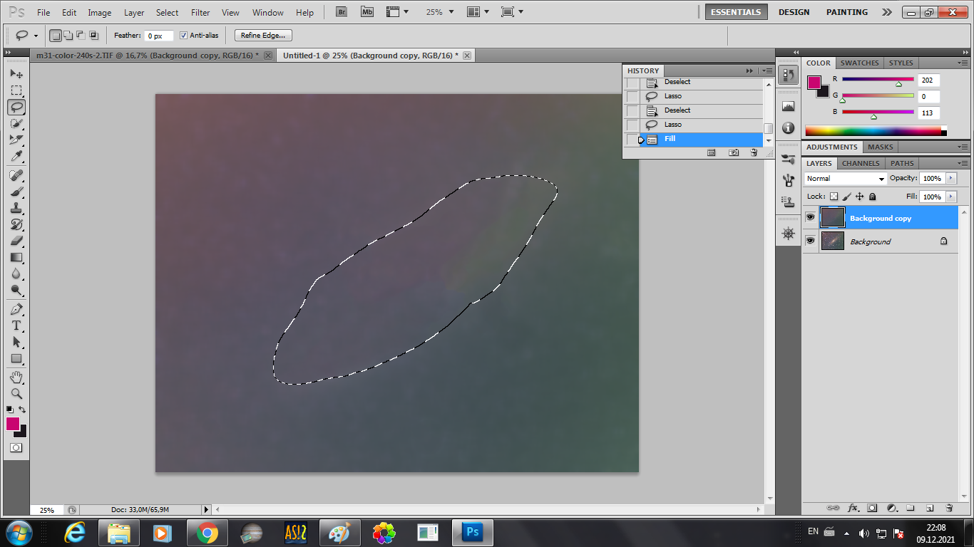
Task: Open the Color panel menu
Action: click(963, 63)
